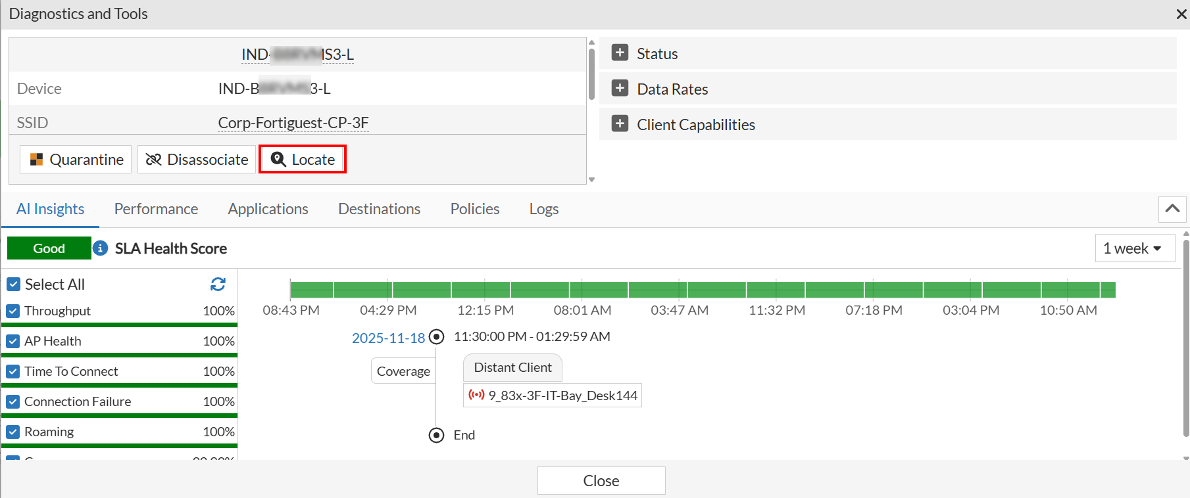The image size is (1190, 498).
Task: Click the Locate magnifier icon
Action: pyautogui.click(x=278, y=160)
